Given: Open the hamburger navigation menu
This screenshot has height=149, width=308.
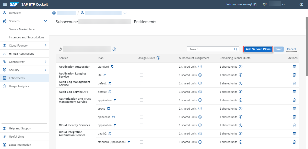Looking at the screenshot, I should 5,4.
